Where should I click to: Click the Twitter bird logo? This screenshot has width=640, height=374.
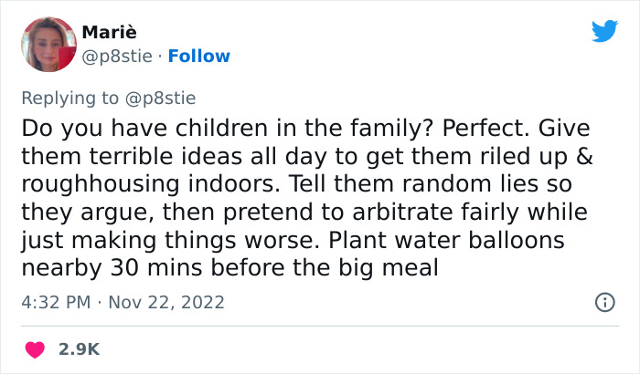pos(604,32)
